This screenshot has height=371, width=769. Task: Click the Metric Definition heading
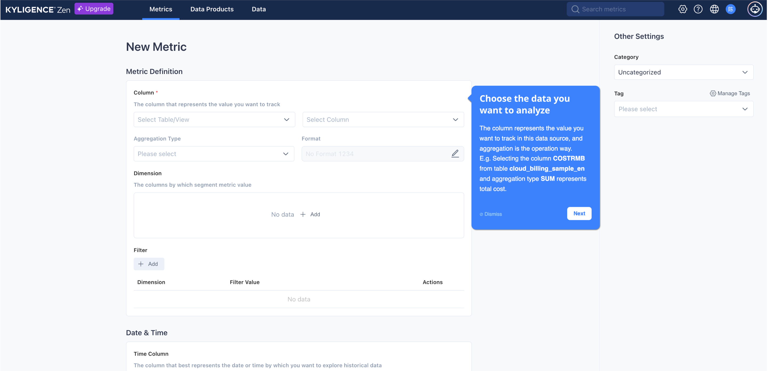click(x=154, y=72)
